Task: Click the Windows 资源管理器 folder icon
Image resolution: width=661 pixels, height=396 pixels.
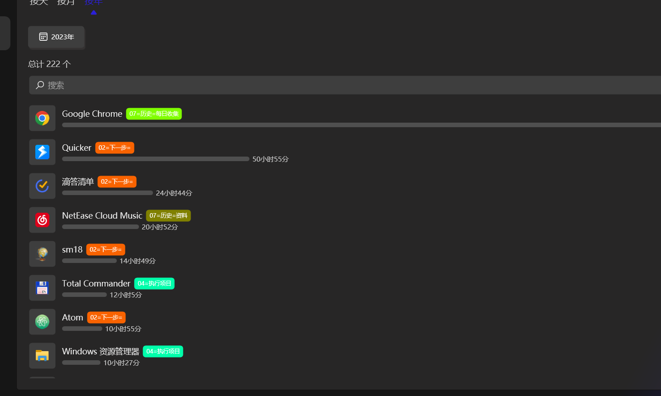Action: coord(42,356)
